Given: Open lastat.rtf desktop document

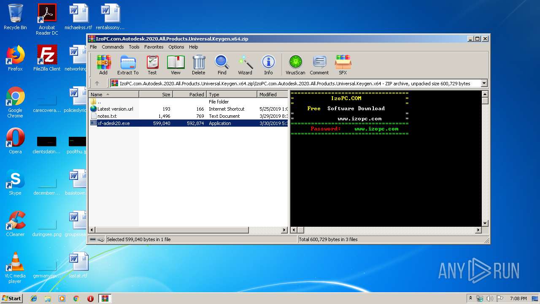Looking at the screenshot, I should click(78, 265).
